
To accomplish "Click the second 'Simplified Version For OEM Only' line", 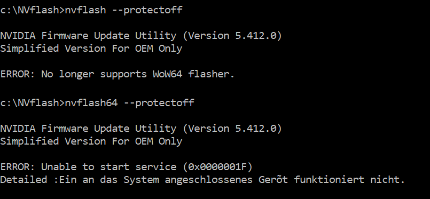I will [91, 141].
